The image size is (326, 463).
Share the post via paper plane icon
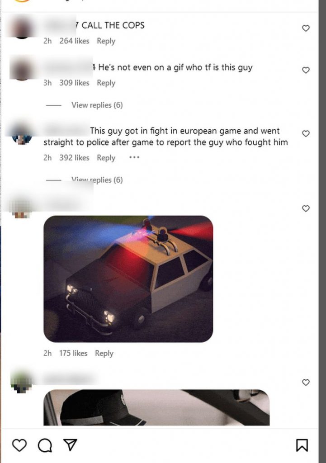70,445
